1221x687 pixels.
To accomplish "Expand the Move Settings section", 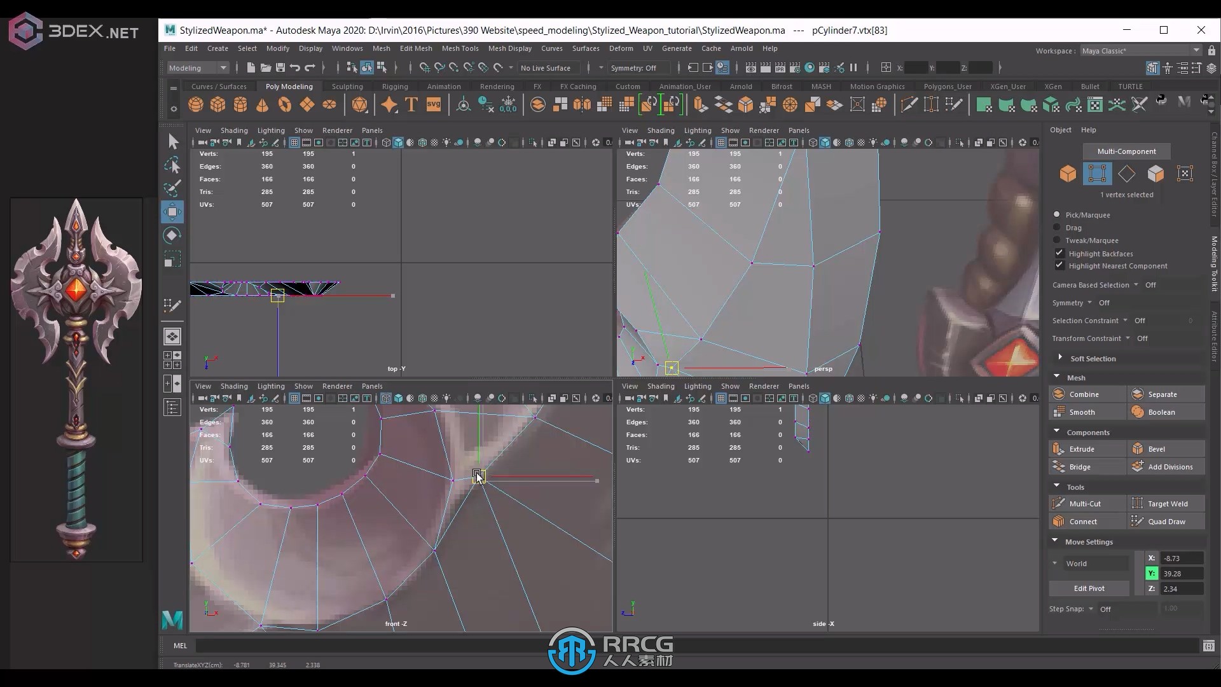I will coord(1054,540).
